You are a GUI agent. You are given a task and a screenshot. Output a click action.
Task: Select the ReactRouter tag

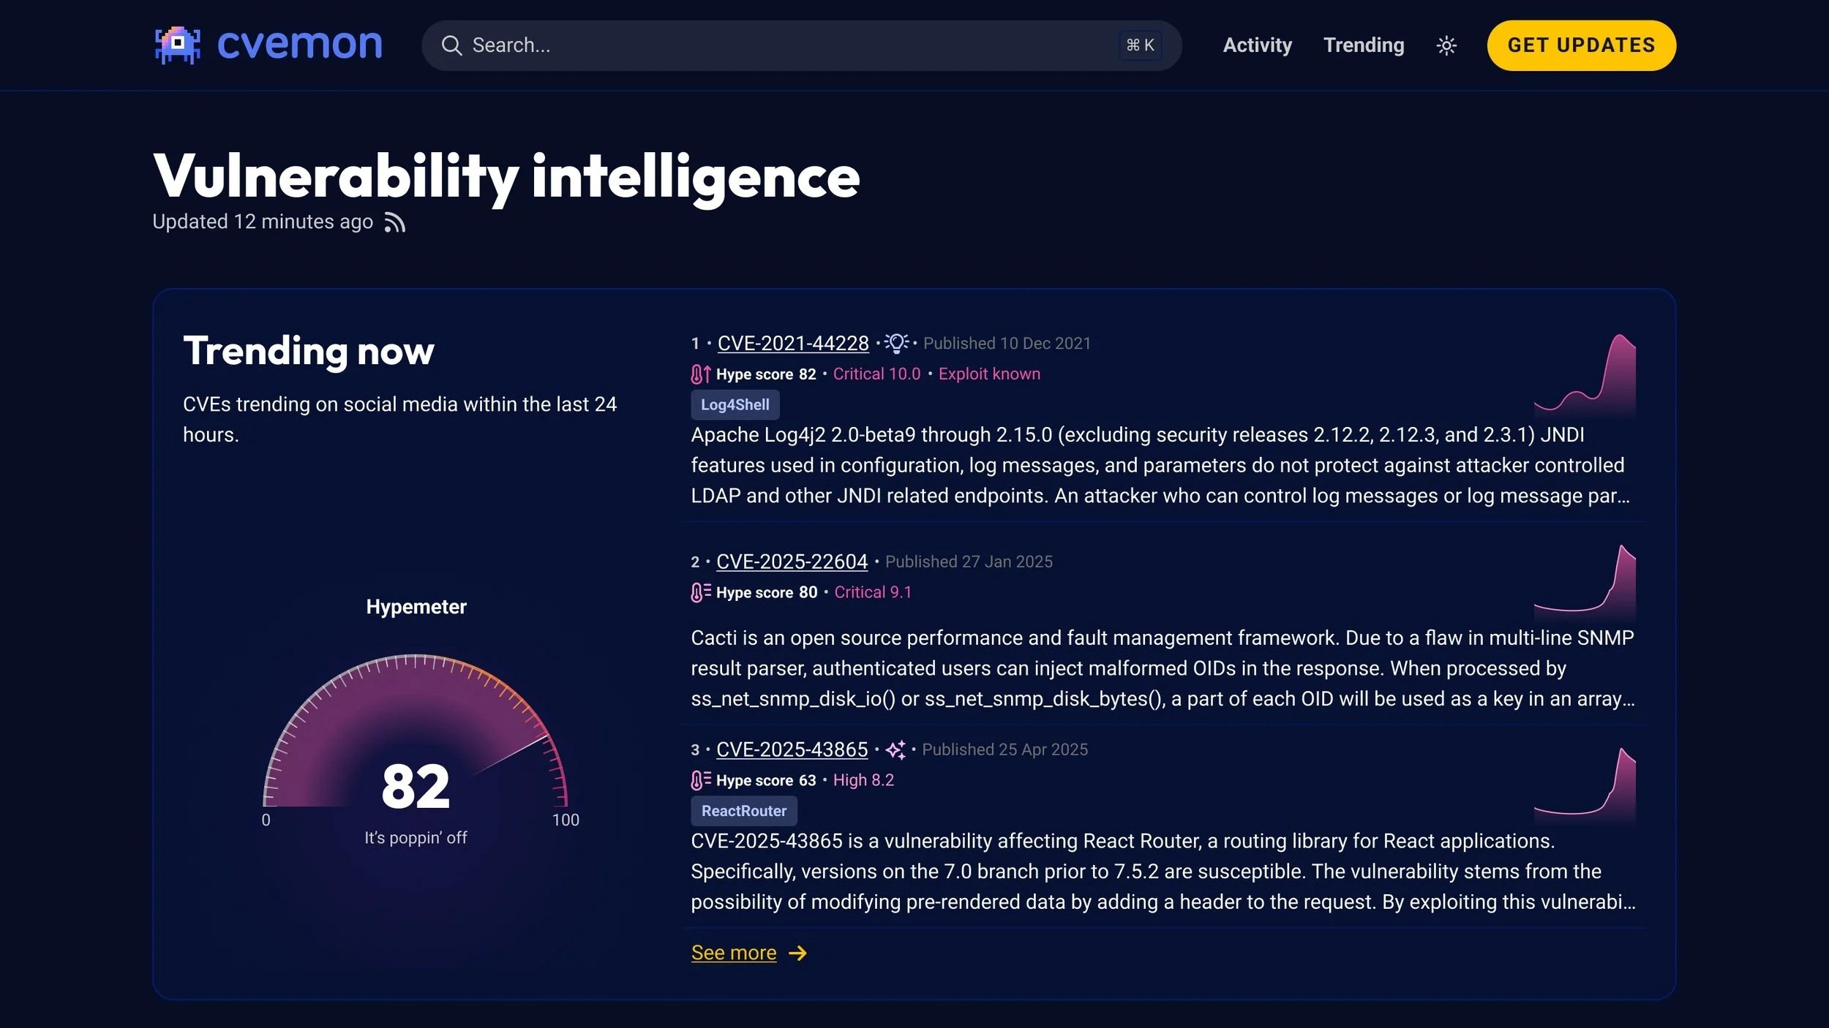pos(743,810)
